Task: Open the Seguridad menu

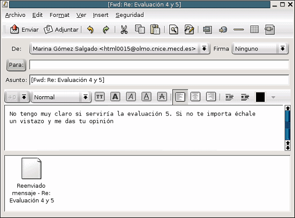Action: click(129, 15)
